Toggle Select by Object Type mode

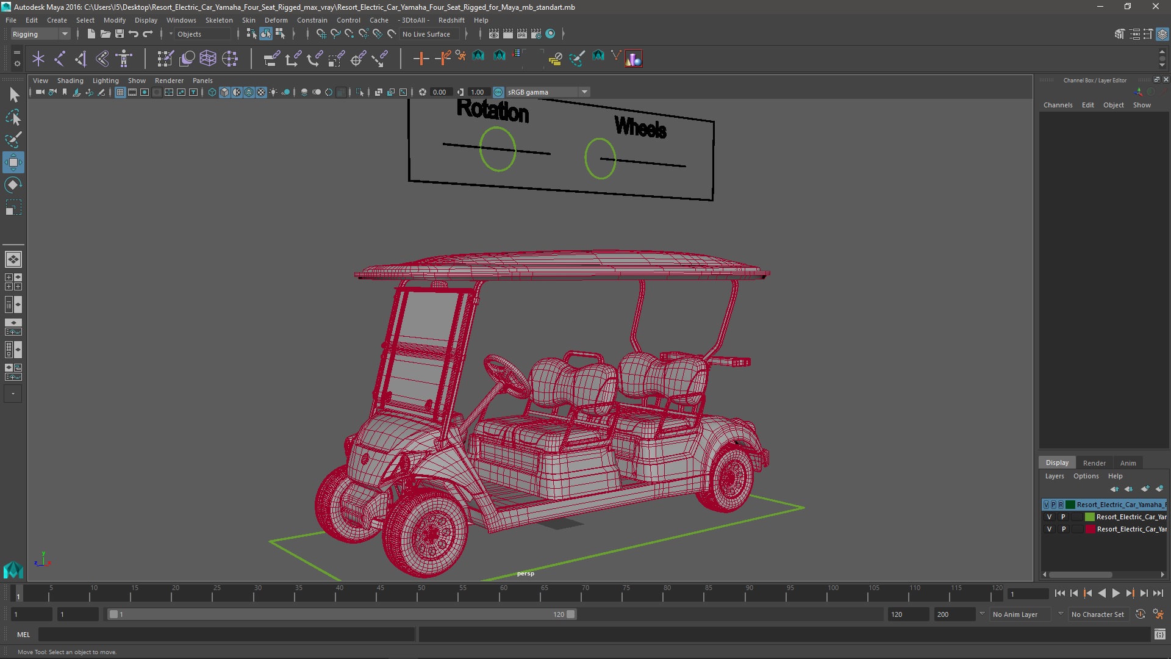point(266,34)
